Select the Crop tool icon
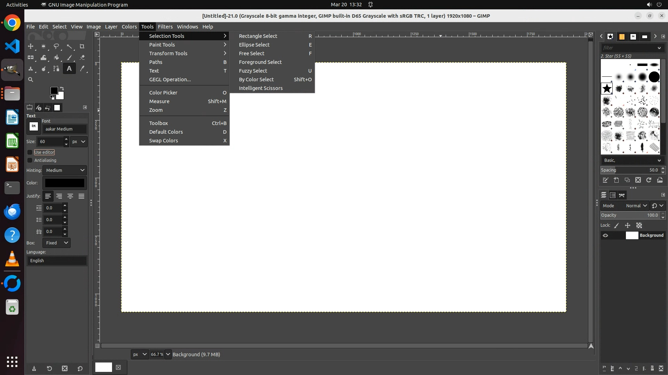The image size is (668, 375). coord(82,46)
